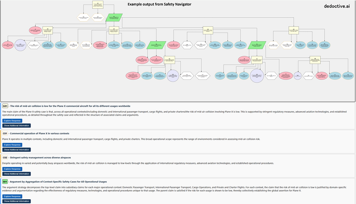Viewport: 356px width, 204px height.
Task: Click Explore Response under S01 Argument by Aggregation
Action: 12,197
